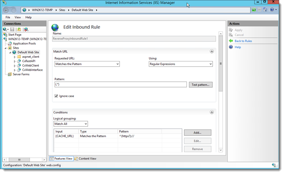This screenshot has width=284, height=174.
Task: Open the Logical grouping Match All dropdown
Action: click(x=70, y=124)
